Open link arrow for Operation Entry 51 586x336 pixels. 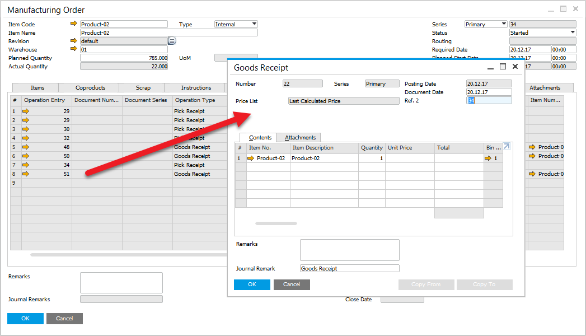point(25,174)
